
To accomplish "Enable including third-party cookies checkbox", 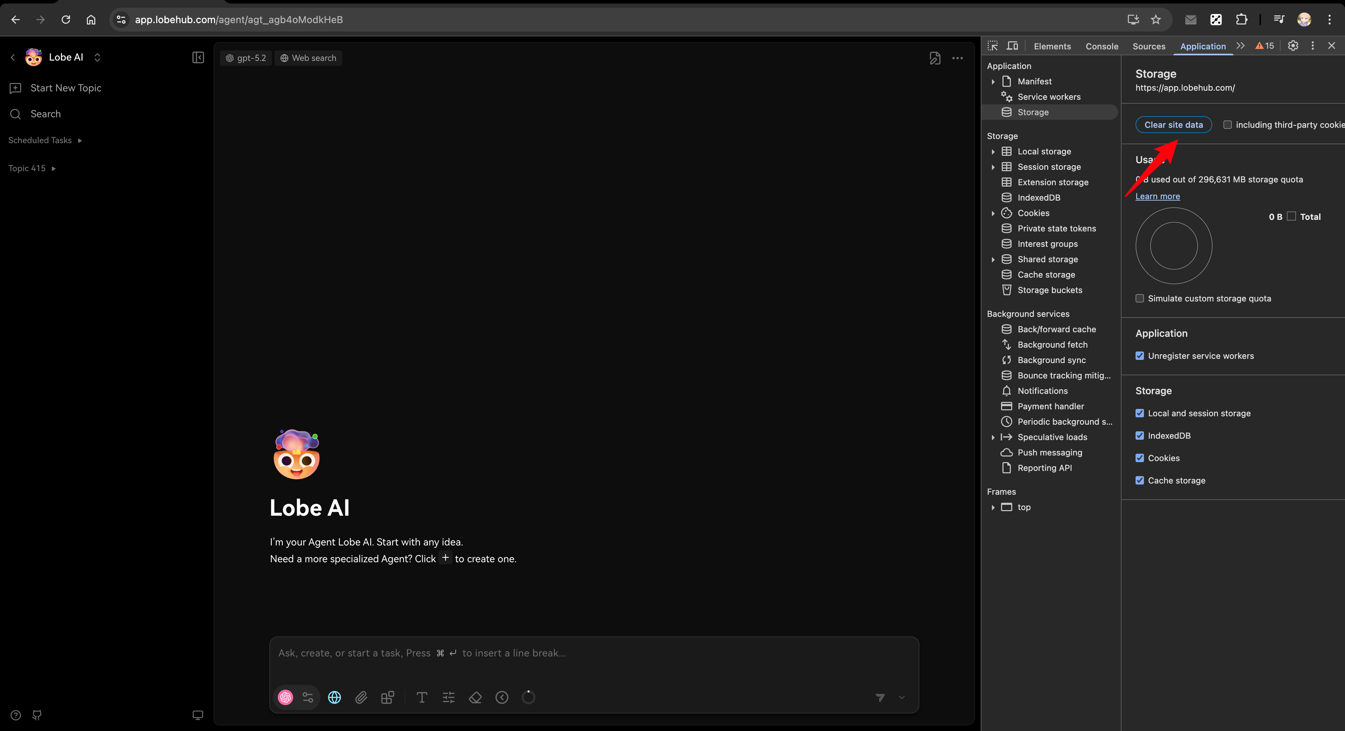I will pos(1228,125).
